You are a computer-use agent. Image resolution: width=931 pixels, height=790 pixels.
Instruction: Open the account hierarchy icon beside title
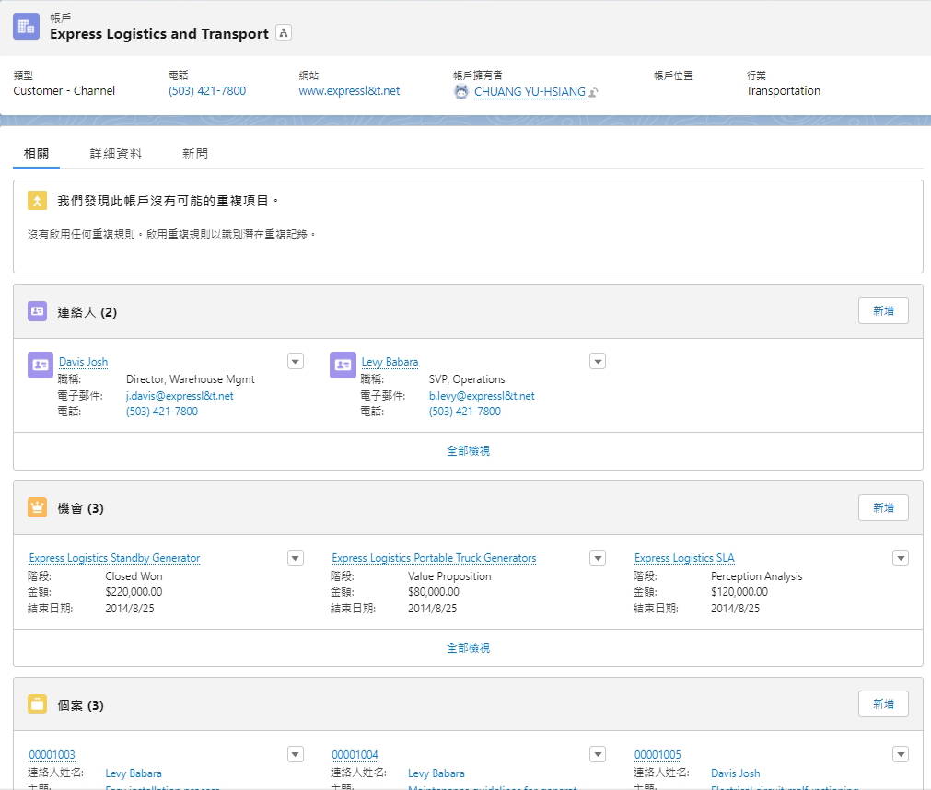click(x=284, y=33)
